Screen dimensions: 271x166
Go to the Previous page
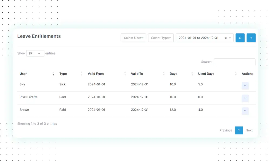coord(226,130)
